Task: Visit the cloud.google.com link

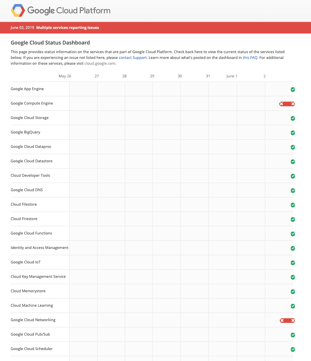Action: (x=100, y=64)
